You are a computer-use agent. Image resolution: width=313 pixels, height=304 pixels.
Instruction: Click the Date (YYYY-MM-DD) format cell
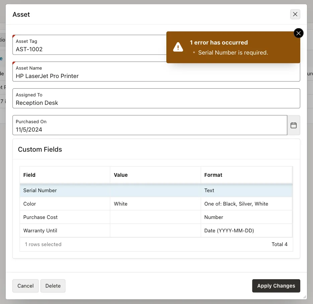pos(246,231)
